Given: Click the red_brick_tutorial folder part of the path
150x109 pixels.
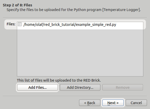Looking at the screenshot, I should (59, 25).
